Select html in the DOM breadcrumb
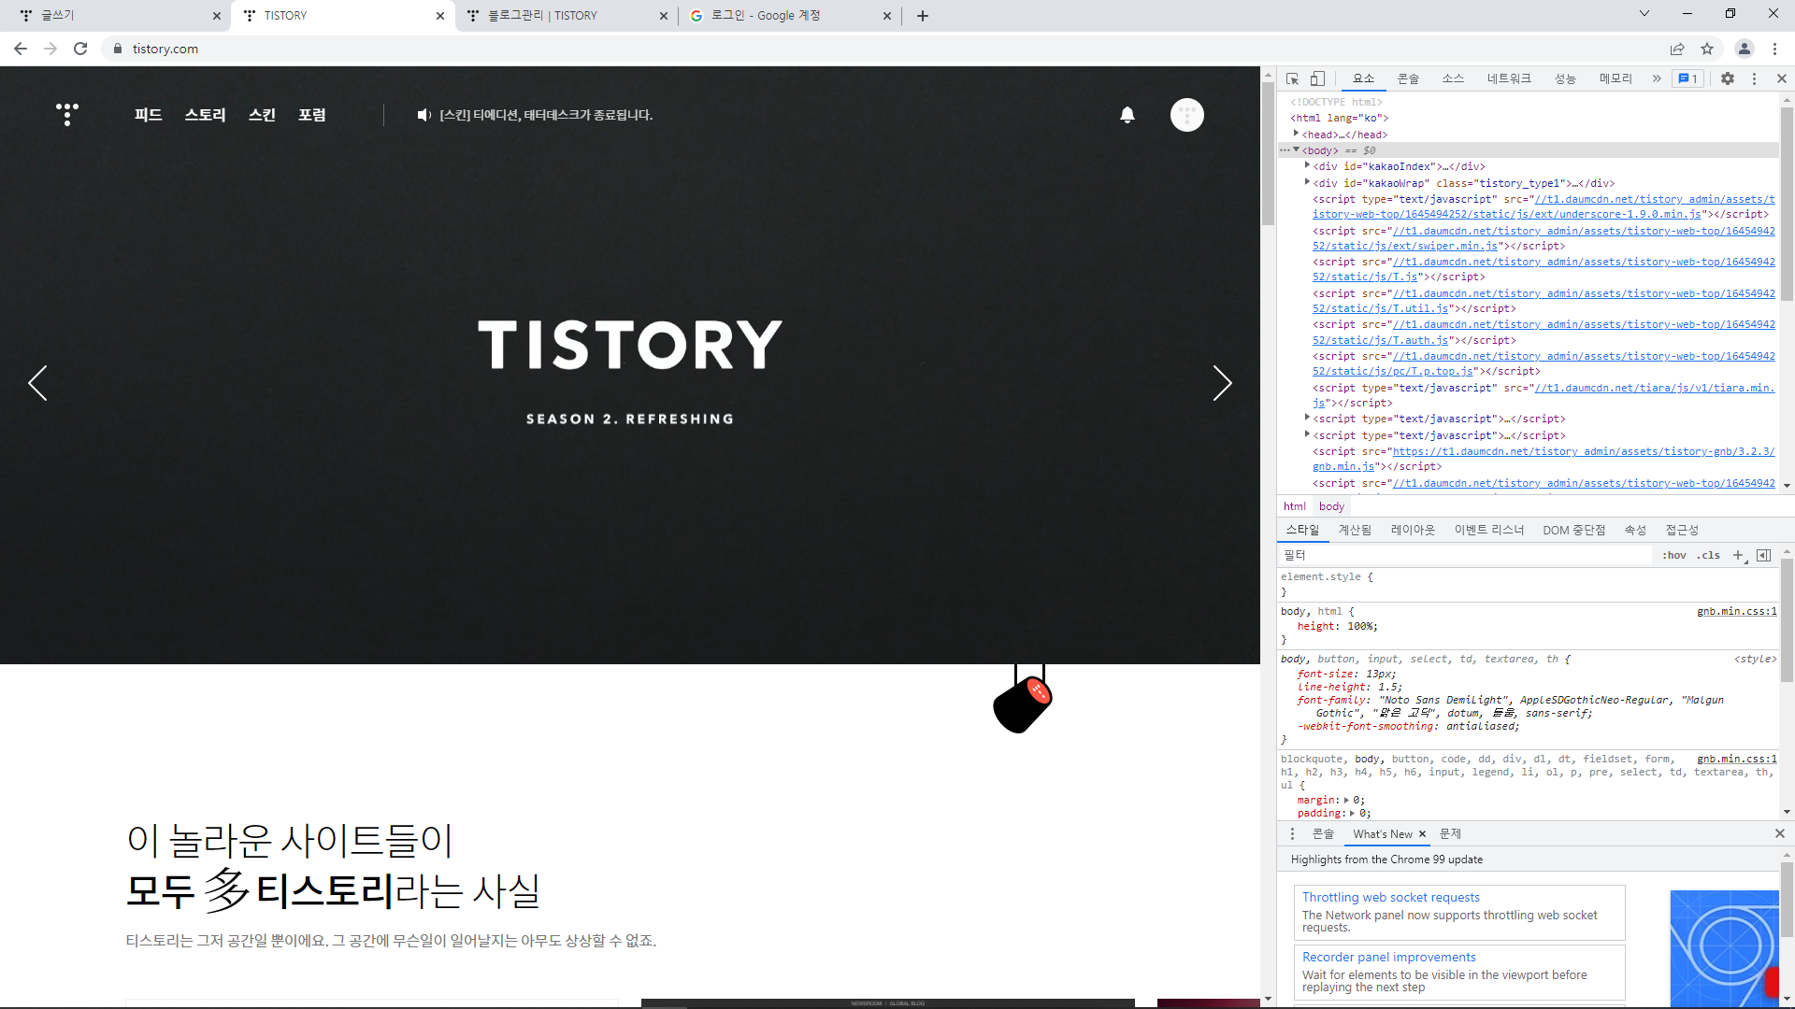The width and height of the screenshot is (1795, 1009). 1294,506
